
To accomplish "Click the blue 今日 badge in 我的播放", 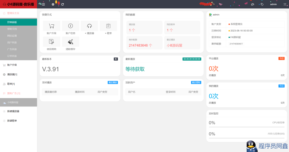I will (281, 86).
